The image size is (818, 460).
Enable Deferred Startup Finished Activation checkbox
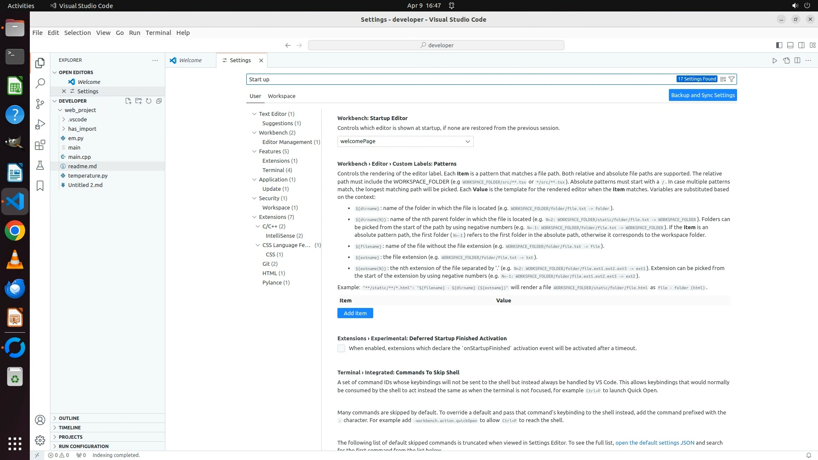341,348
